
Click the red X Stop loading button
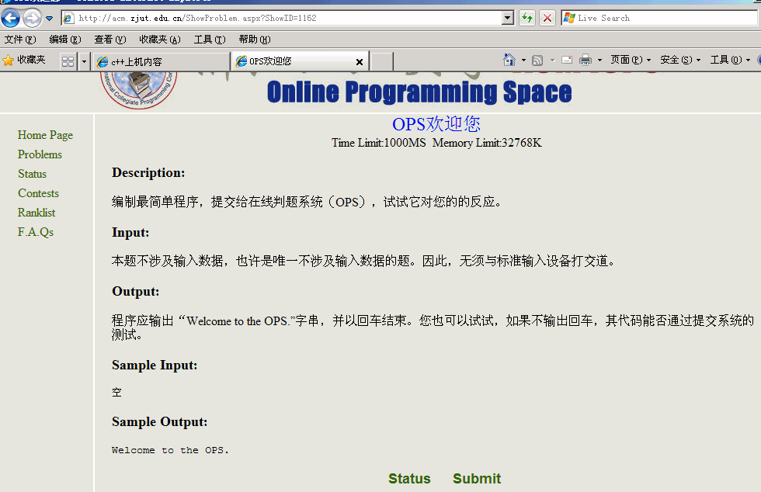point(547,18)
